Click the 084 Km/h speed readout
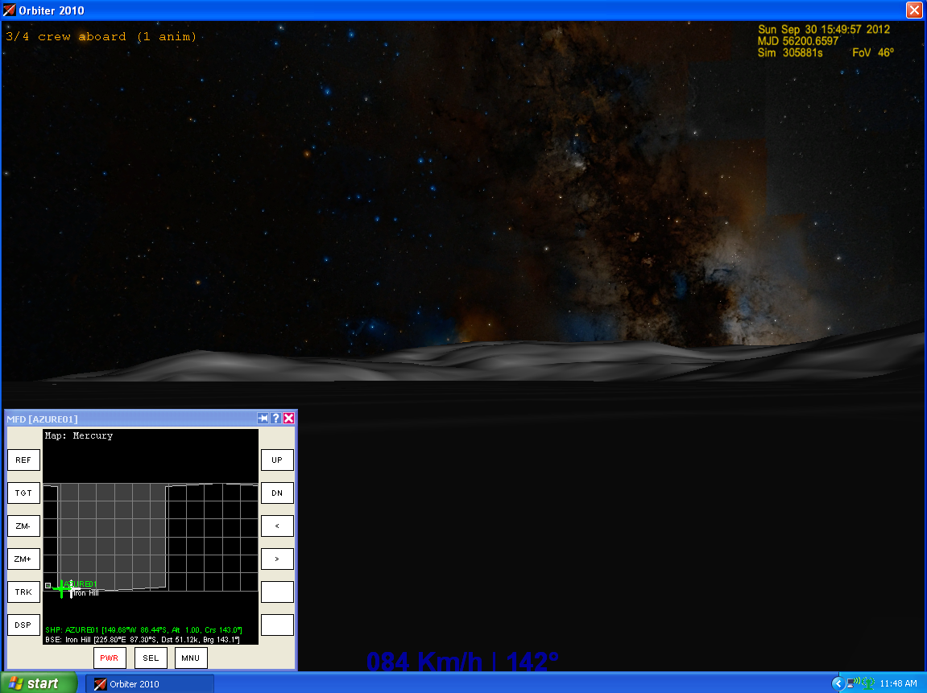This screenshot has height=693, width=927. pos(424,662)
